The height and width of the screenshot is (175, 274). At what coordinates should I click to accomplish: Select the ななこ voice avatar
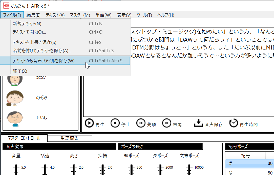pyautogui.click(x=15, y=81)
